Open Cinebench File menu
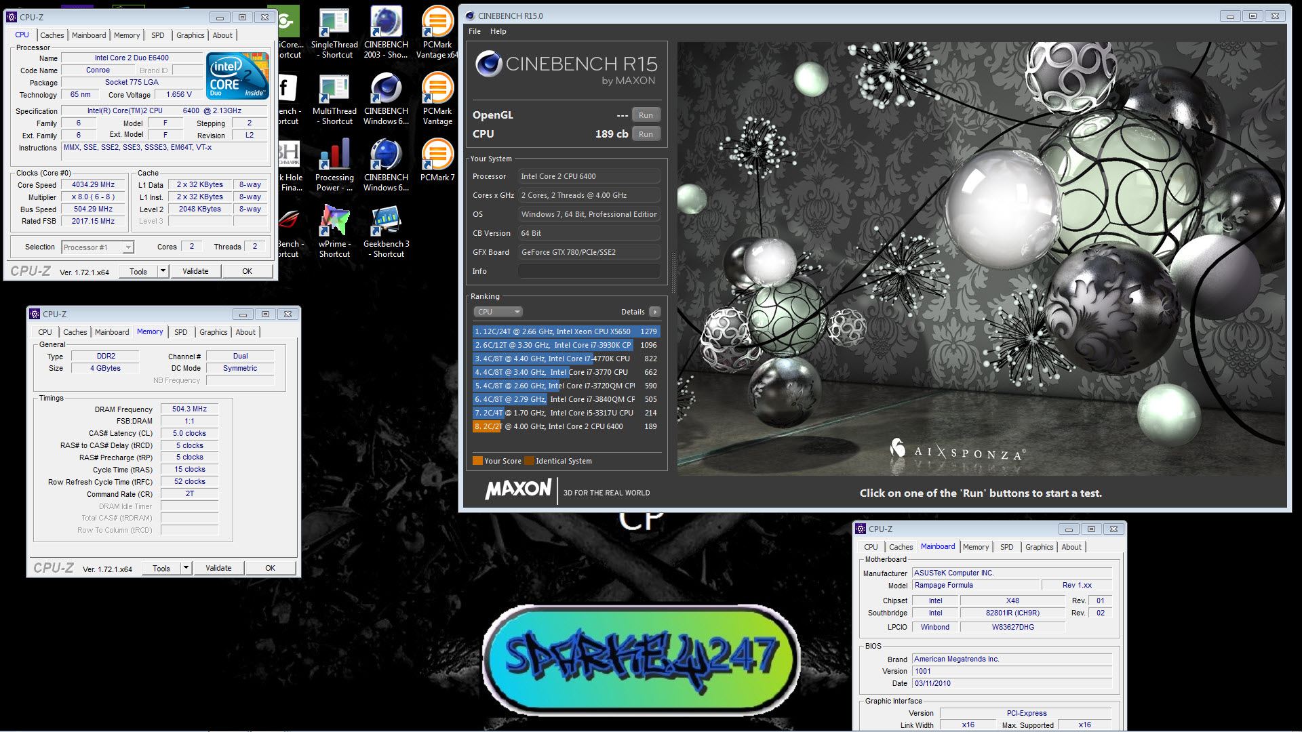 475,31
